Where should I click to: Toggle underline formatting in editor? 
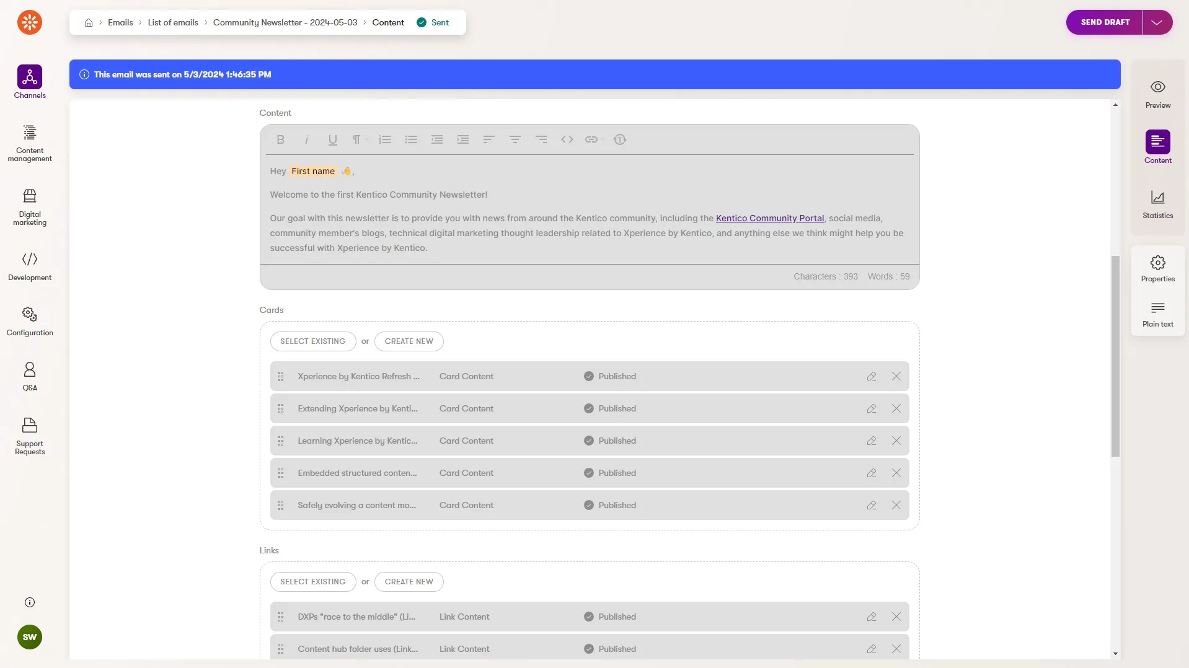pos(333,139)
